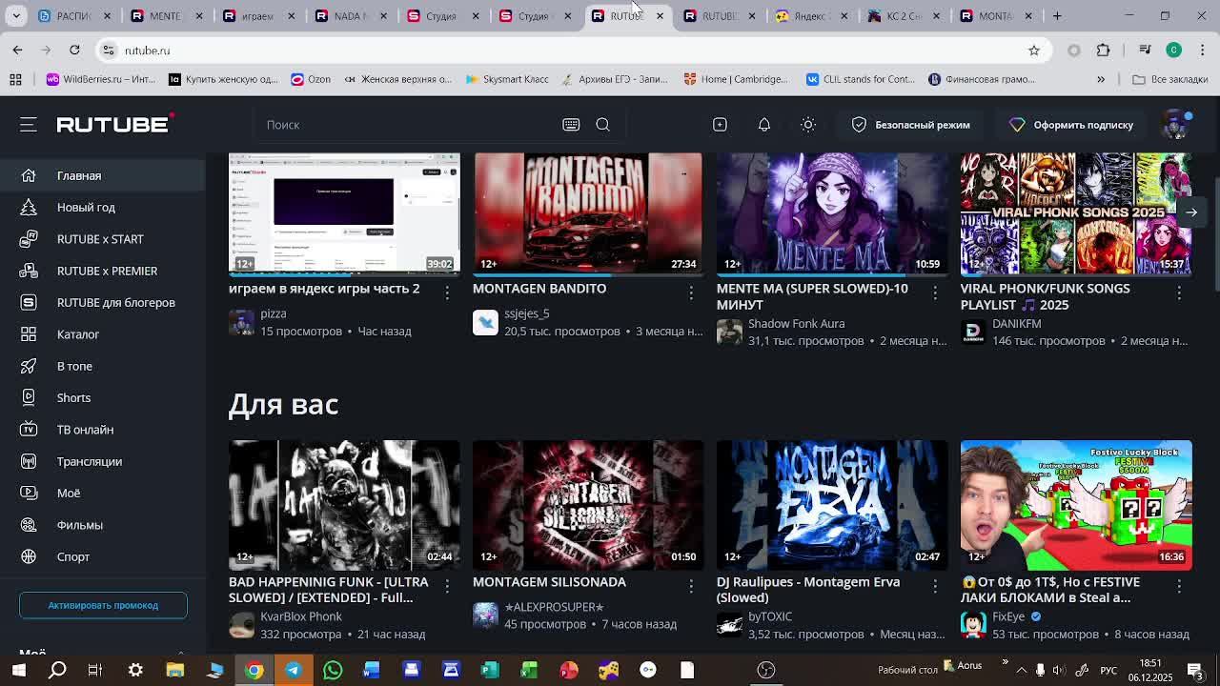The image size is (1220, 686).
Task: Open Windows Start menu
Action: (18, 670)
